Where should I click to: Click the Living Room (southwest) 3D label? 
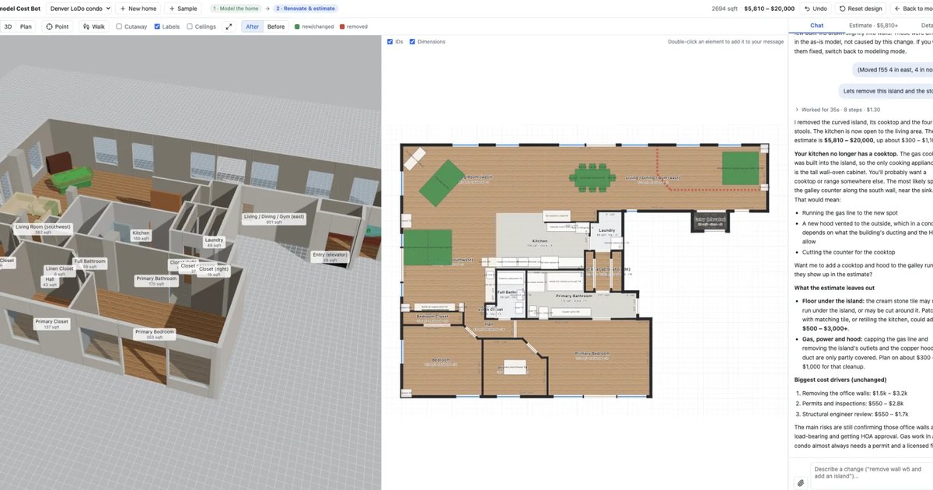pos(43,229)
